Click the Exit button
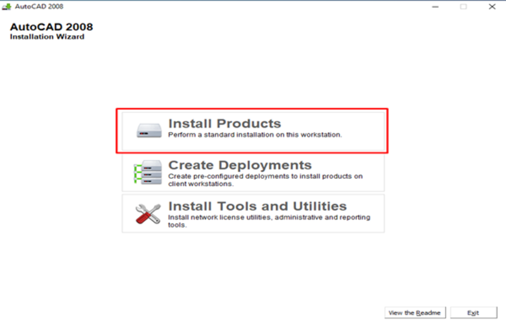 (x=473, y=313)
